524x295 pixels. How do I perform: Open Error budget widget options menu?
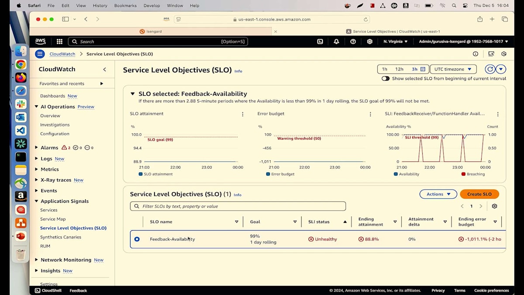(x=370, y=114)
